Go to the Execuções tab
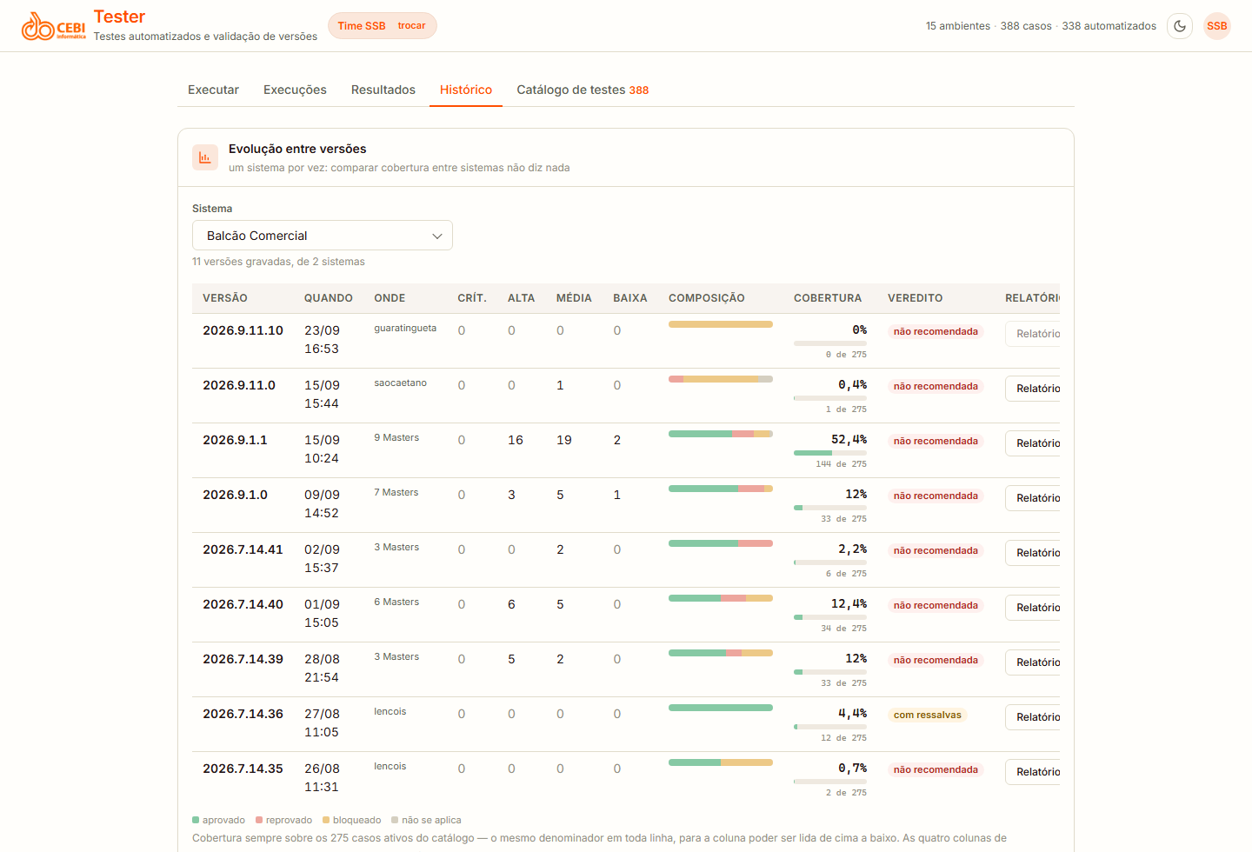The image size is (1252, 852). [x=295, y=90]
